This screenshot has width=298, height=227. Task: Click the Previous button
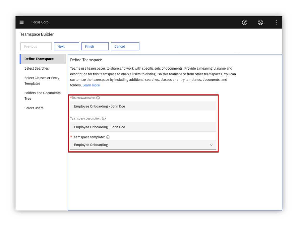tap(36, 46)
